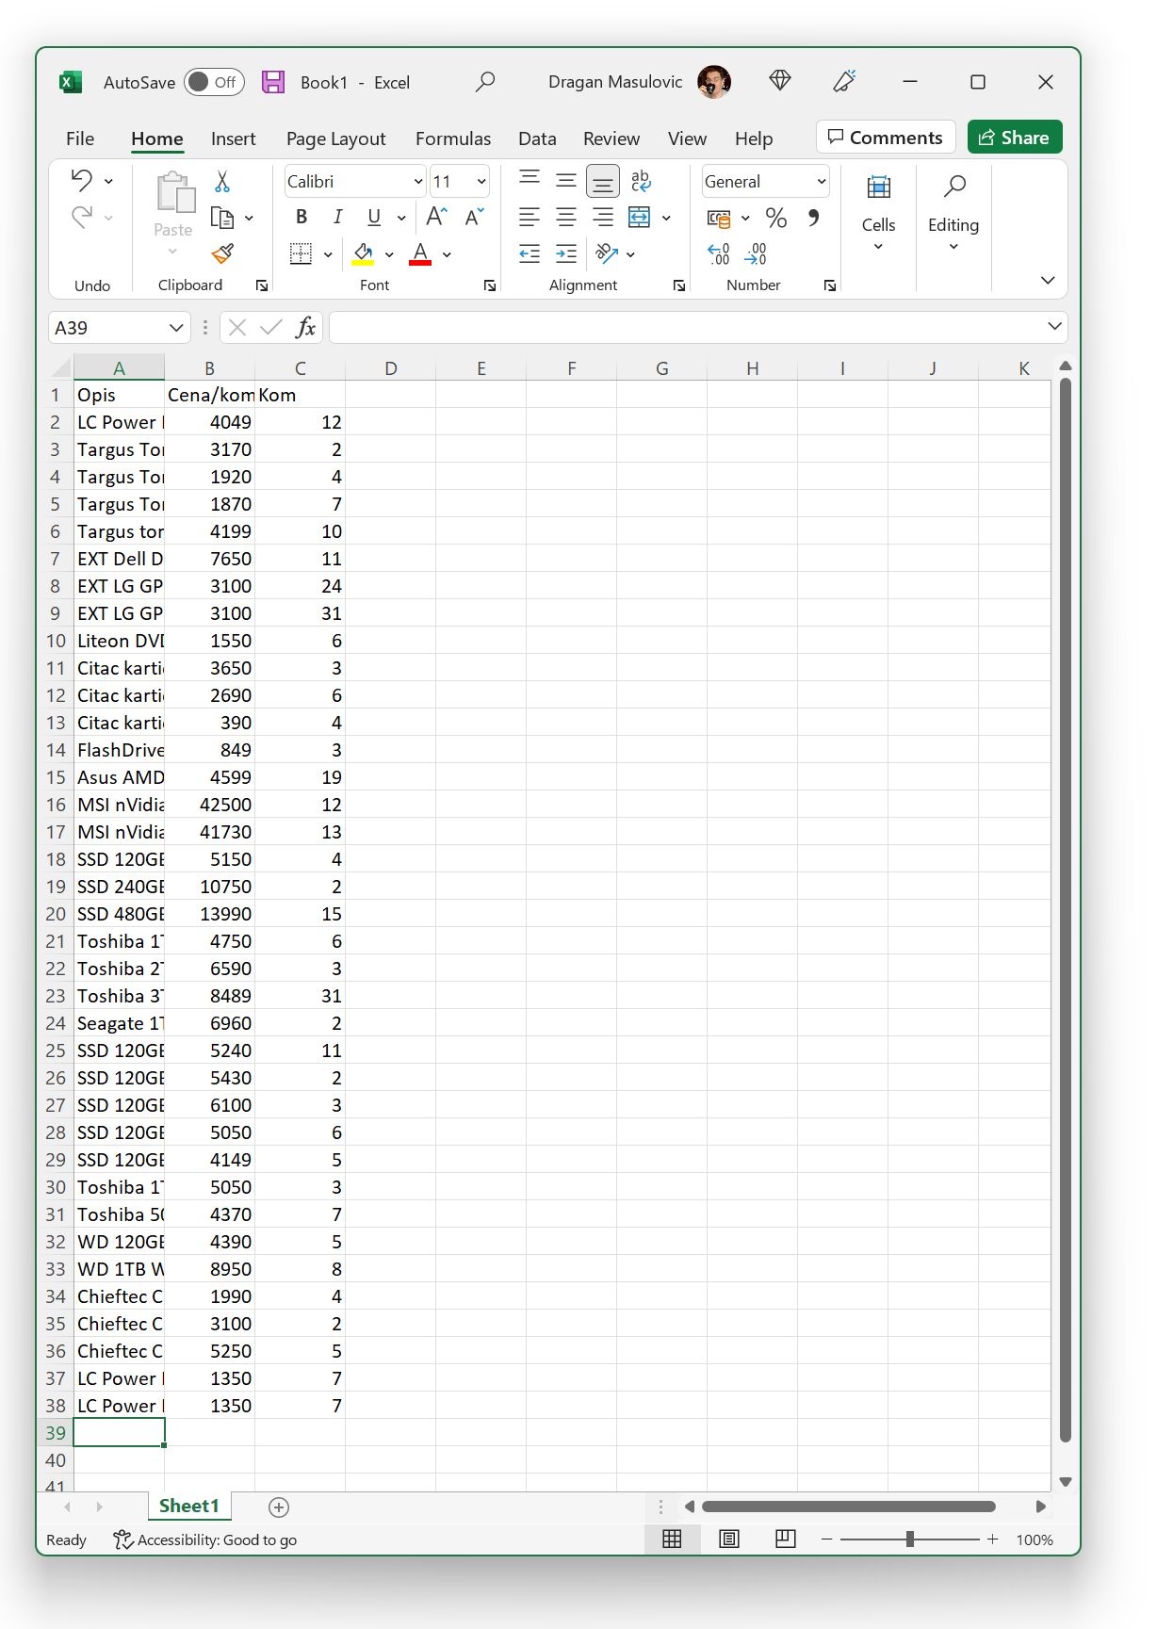The width and height of the screenshot is (1157, 1629).
Task: Switch to Page Break Preview button
Action: [786, 1539]
